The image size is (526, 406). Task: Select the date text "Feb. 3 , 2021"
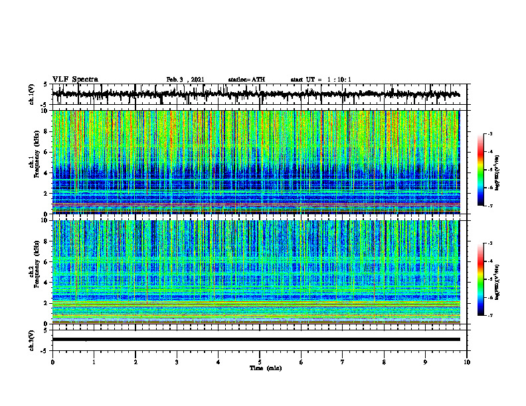pyautogui.click(x=185, y=80)
